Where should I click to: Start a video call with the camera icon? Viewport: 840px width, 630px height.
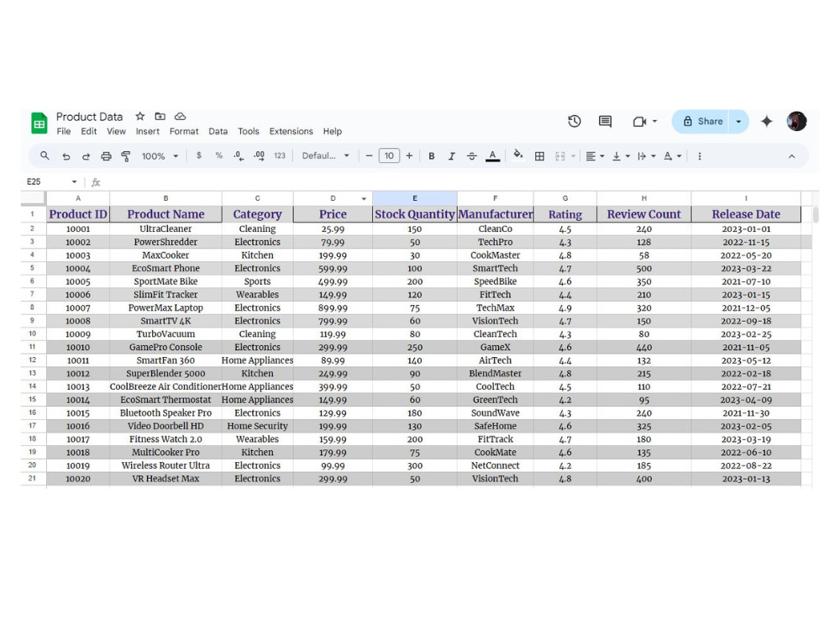639,122
